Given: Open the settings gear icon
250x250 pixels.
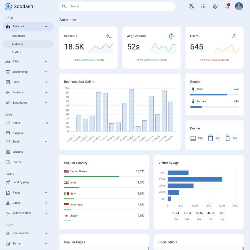Looking at the screenshot, I should [215, 6].
